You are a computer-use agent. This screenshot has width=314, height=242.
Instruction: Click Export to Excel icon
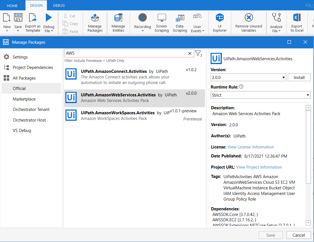tap(297, 18)
